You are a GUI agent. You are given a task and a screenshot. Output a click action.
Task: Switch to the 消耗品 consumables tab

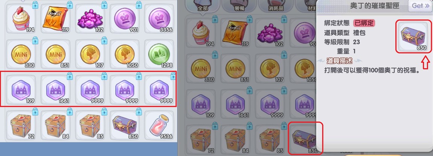coord(276,6)
